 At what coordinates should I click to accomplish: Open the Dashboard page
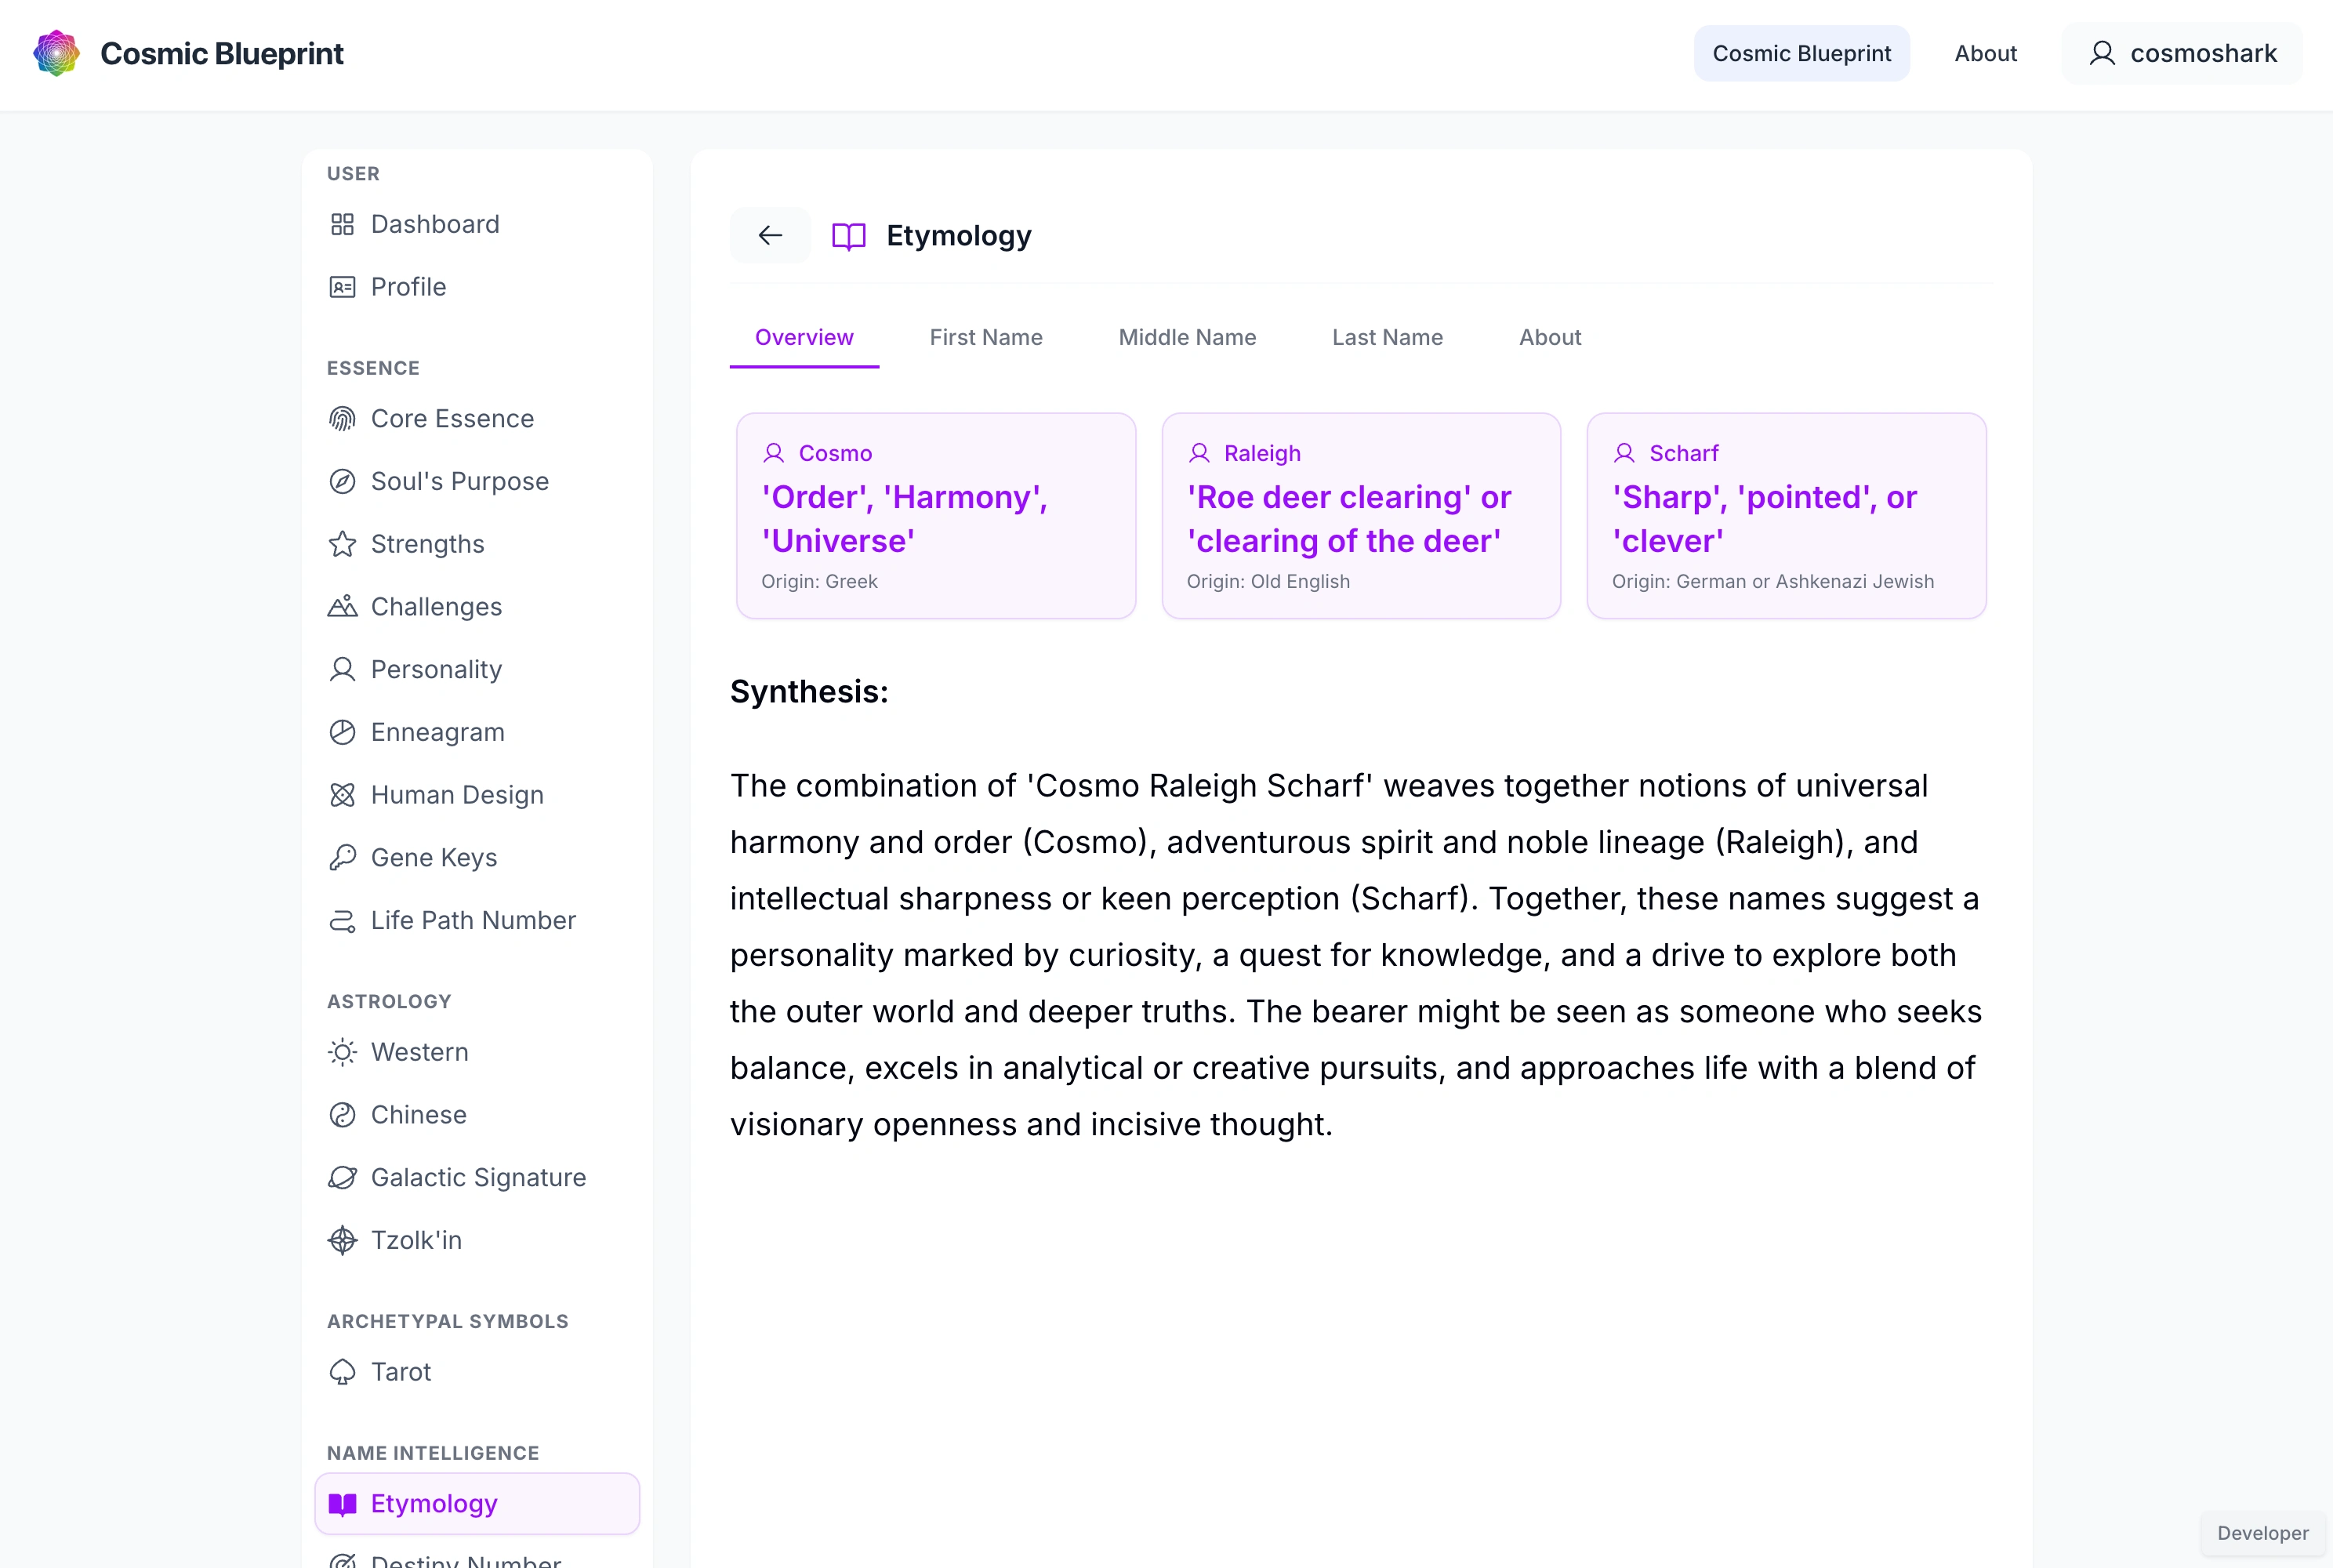coord(477,224)
